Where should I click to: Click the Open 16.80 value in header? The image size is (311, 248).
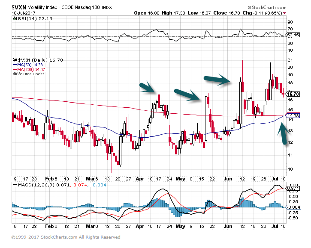(x=147, y=13)
